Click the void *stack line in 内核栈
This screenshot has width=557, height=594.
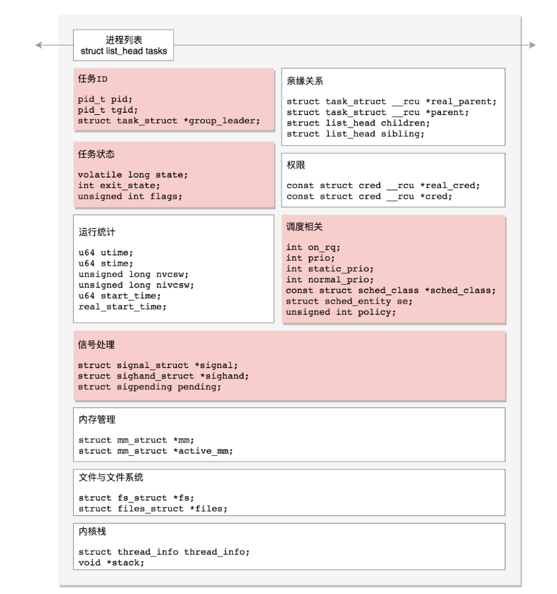tap(106, 562)
